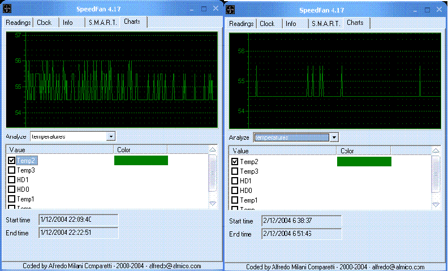
Task: Click the list scroll up arrow in left window
Action: click(x=213, y=150)
